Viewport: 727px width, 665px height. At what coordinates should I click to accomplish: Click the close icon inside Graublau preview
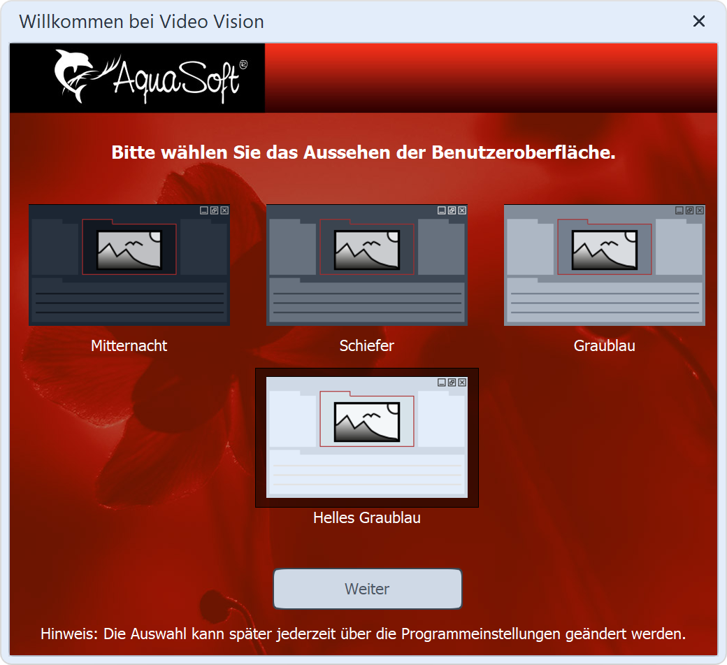(698, 210)
